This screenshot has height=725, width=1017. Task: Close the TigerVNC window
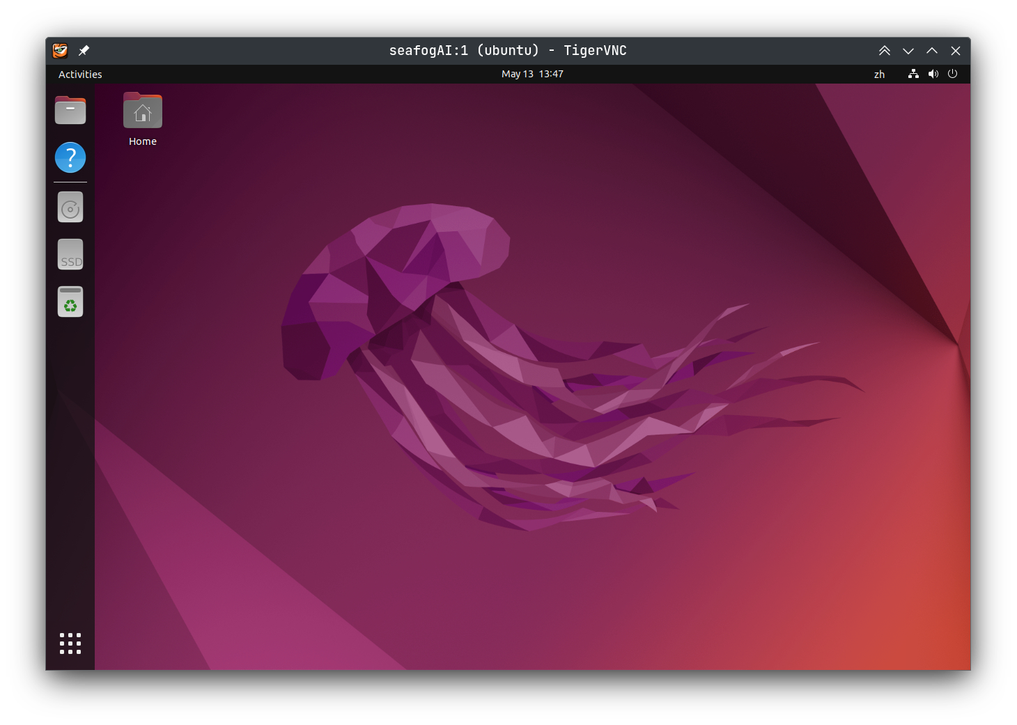pos(956,51)
